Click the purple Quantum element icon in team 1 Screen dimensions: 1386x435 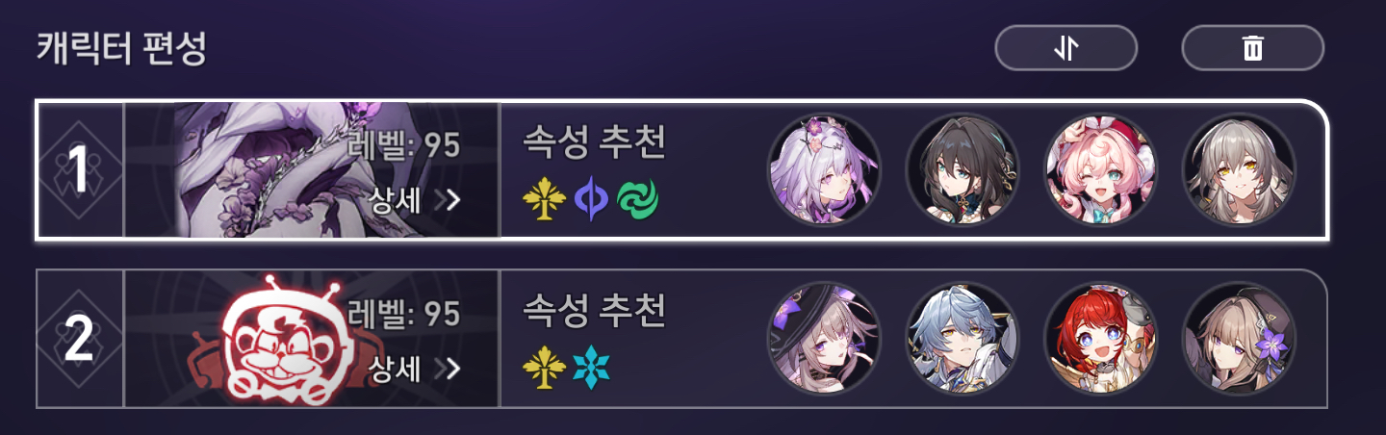point(589,198)
